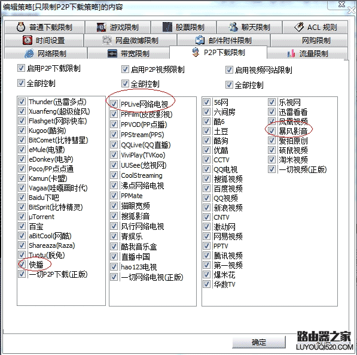Screen dimensions: 357x355
Task: Switch to the 流量限制 tab
Action: coord(307,54)
